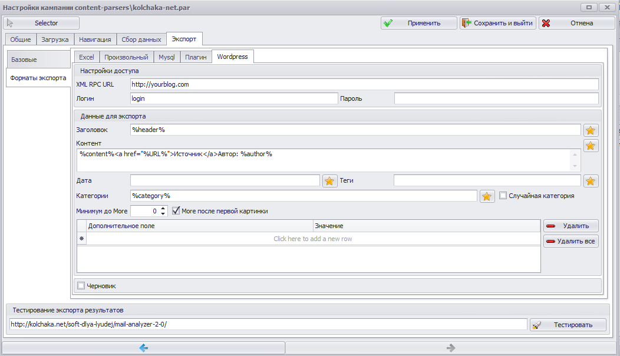Image resolution: width=620 pixels, height=356 pixels.
Task: Tick the Черновик checkbox
Action: (x=81, y=286)
